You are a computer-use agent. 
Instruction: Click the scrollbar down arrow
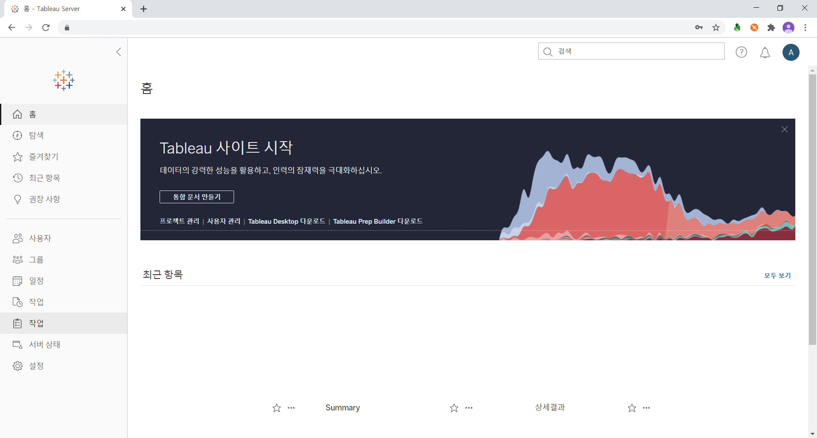[x=812, y=434]
